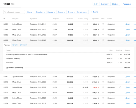Open more options menu for check 132082
Screen dimensions: 136x108
[x=135, y=35]
